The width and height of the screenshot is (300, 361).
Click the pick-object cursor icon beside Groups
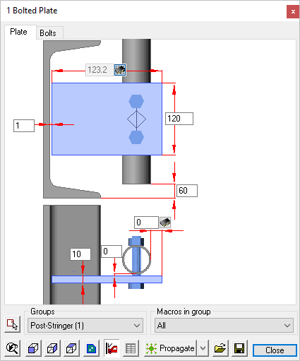pyautogui.click(x=12, y=324)
